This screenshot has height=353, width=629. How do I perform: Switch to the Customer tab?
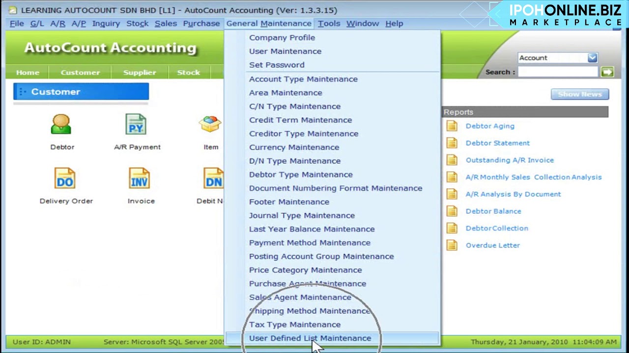[80, 73]
